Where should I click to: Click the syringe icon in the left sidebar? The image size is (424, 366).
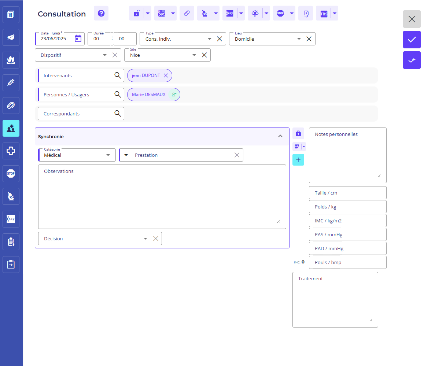[11, 83]
